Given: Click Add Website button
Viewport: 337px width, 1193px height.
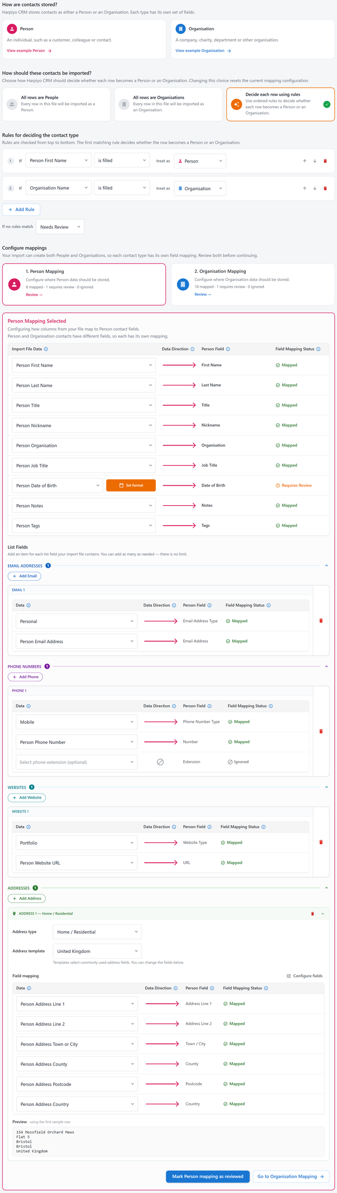Looking at the screenshot, I should [x=27, y=798].
